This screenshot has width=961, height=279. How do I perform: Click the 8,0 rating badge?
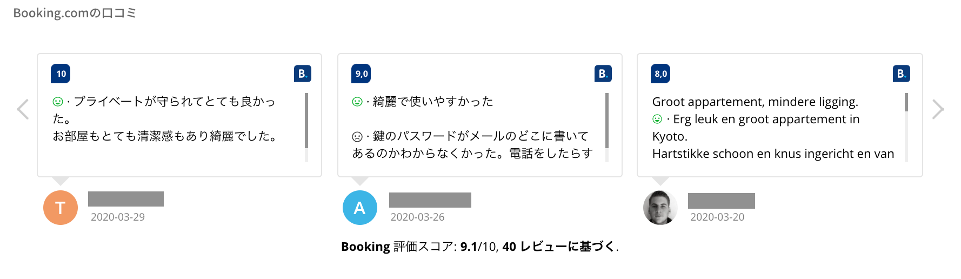(660, 74)
